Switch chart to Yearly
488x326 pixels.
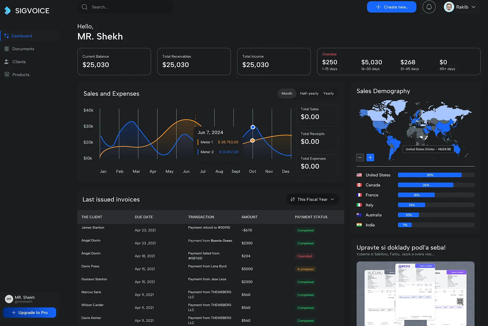tap(328, 93)
